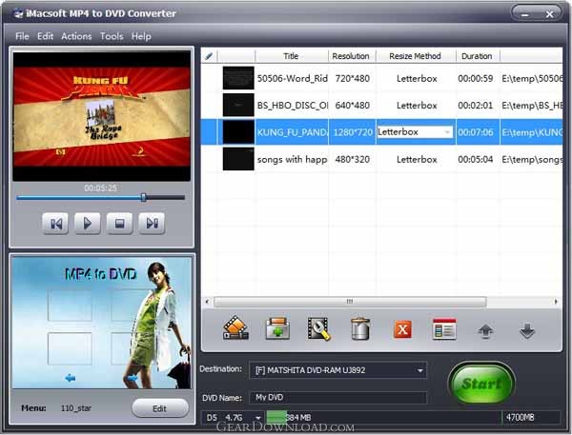Click the Duration column header
The image size is (572, 435).
[x=478, y=56]
